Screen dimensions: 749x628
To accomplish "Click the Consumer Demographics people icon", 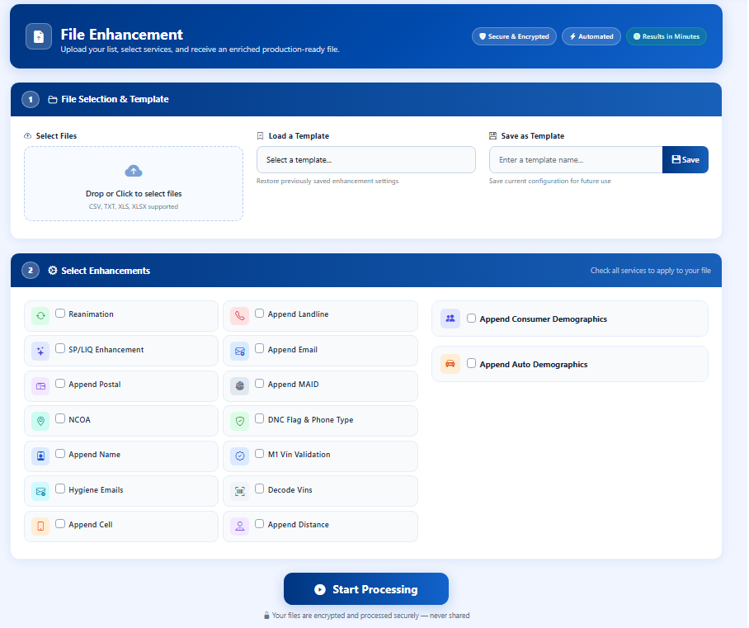I will pyautogui.click(x=450, y=319).
